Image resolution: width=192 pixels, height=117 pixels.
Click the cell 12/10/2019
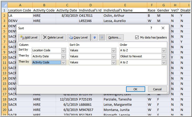tap(67, 99)
